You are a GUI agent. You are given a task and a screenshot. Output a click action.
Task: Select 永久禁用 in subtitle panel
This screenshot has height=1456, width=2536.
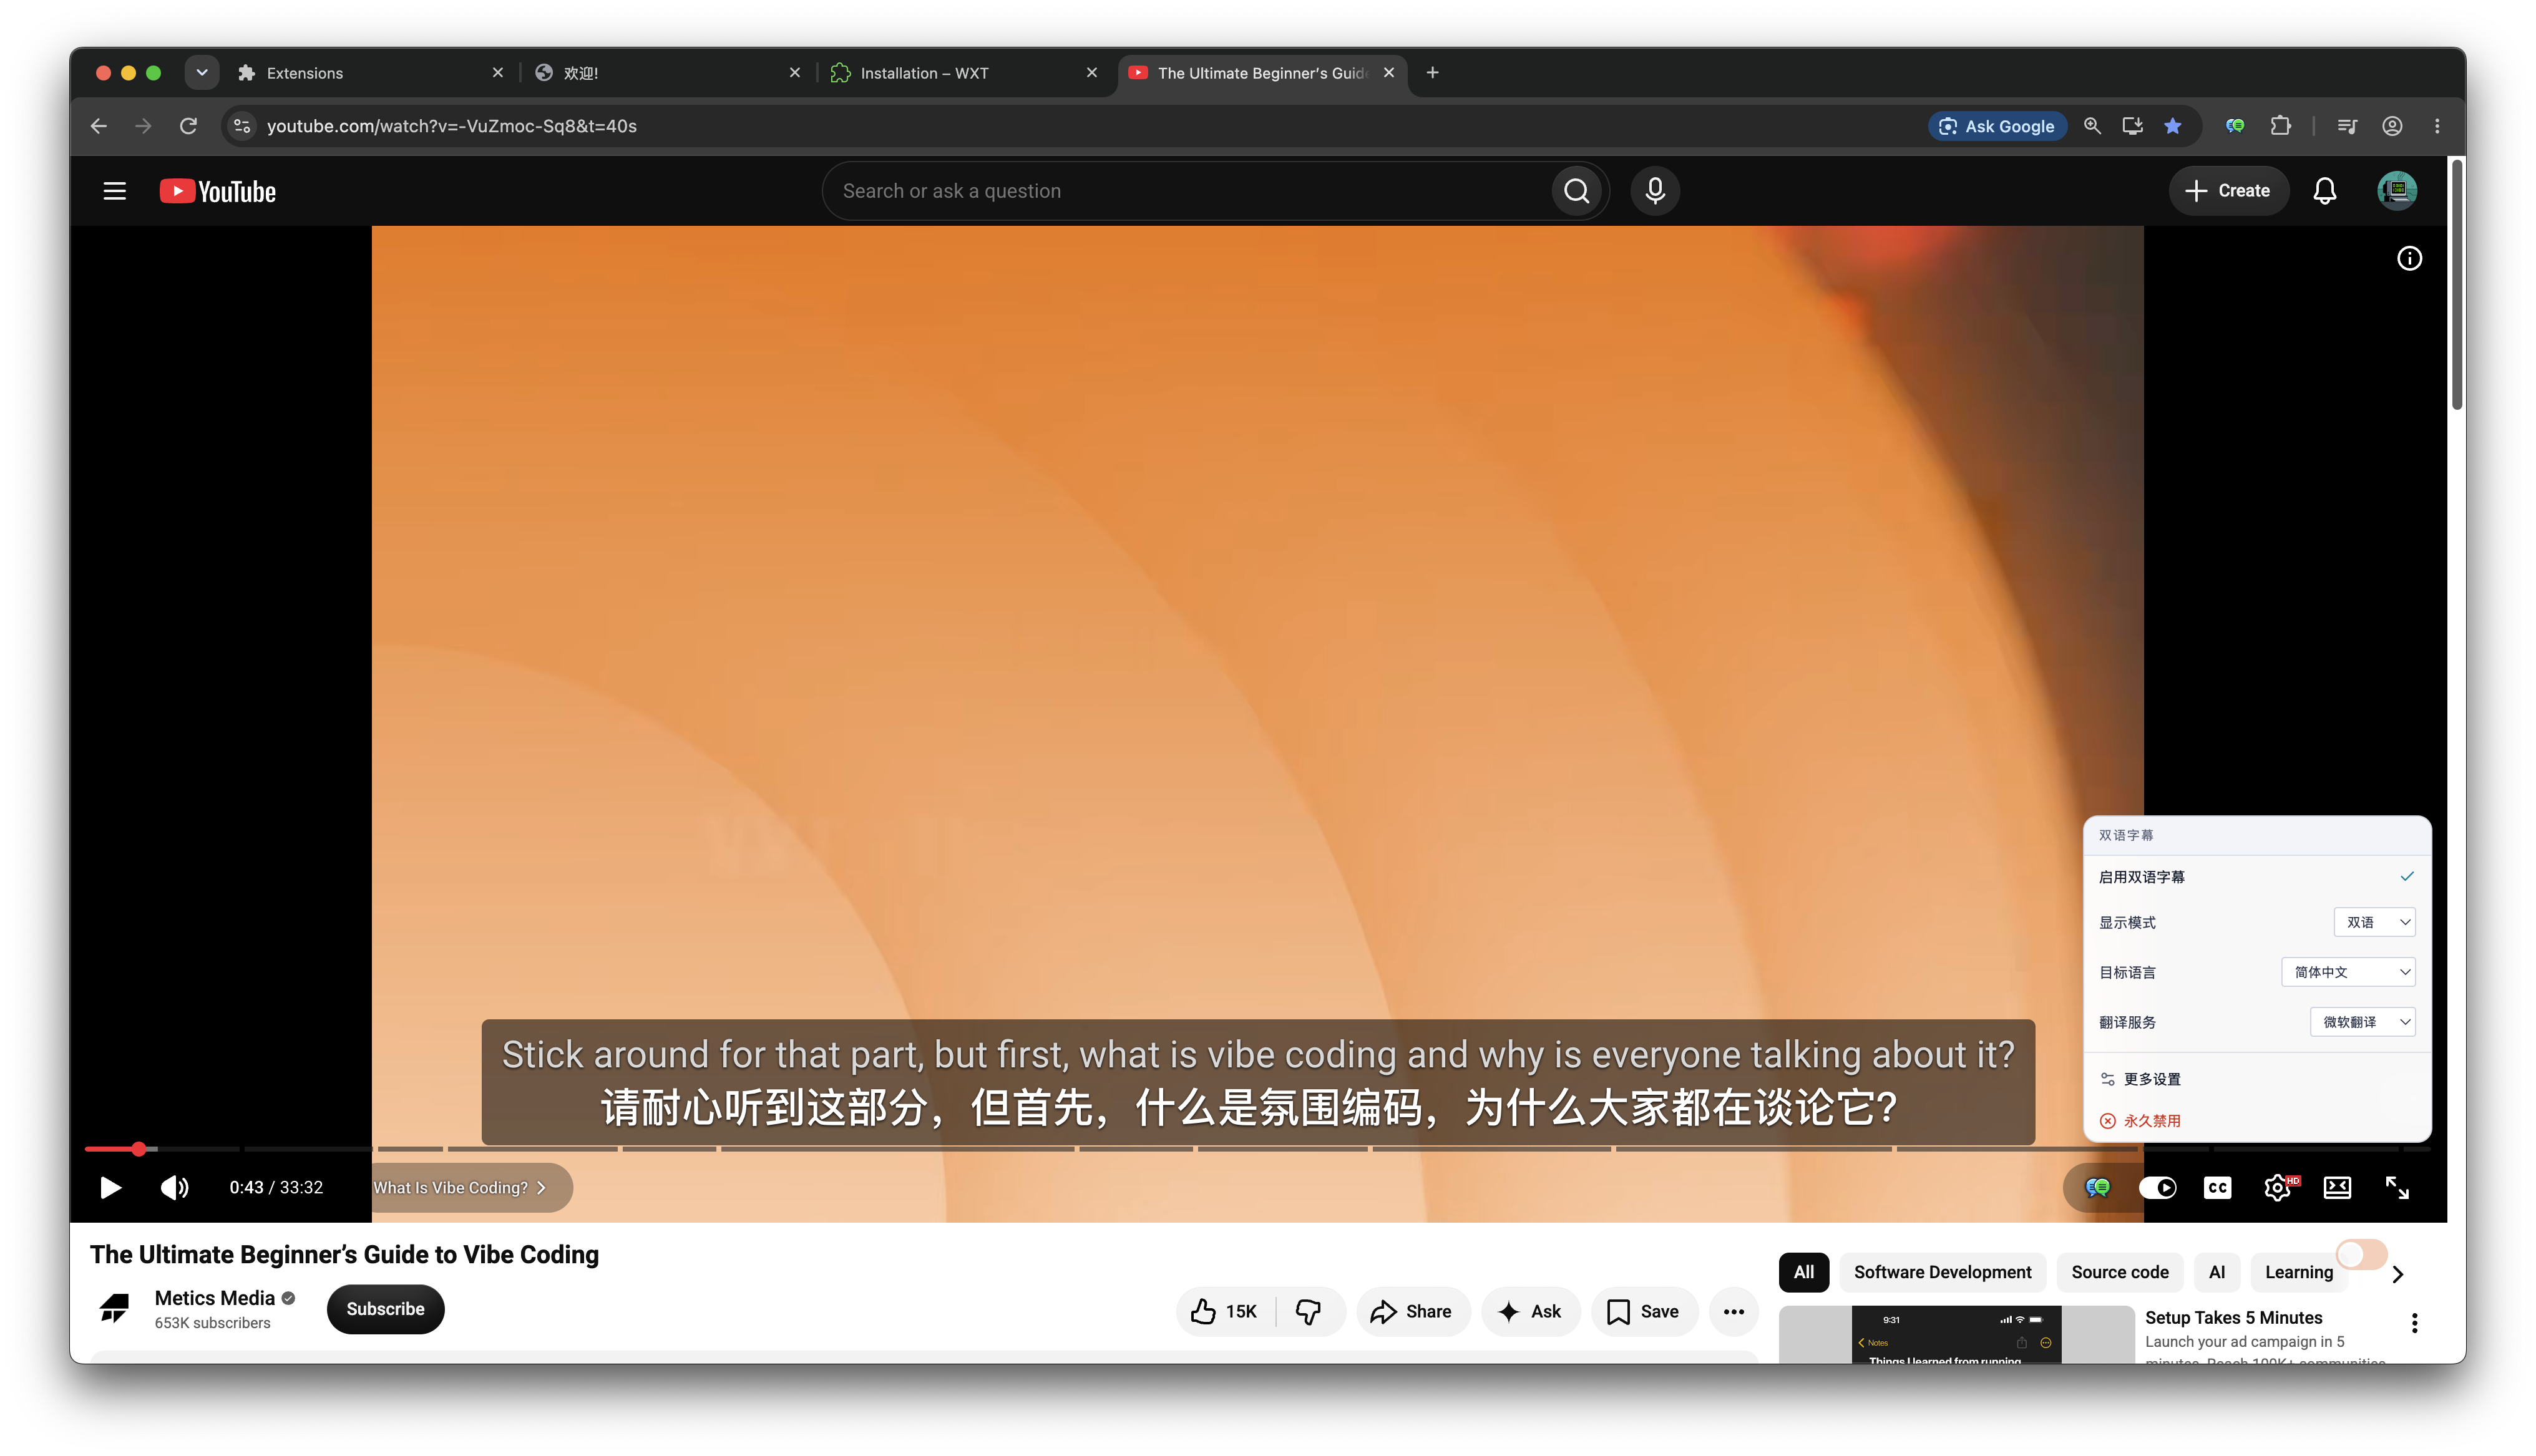(x=2256, y=1121)
